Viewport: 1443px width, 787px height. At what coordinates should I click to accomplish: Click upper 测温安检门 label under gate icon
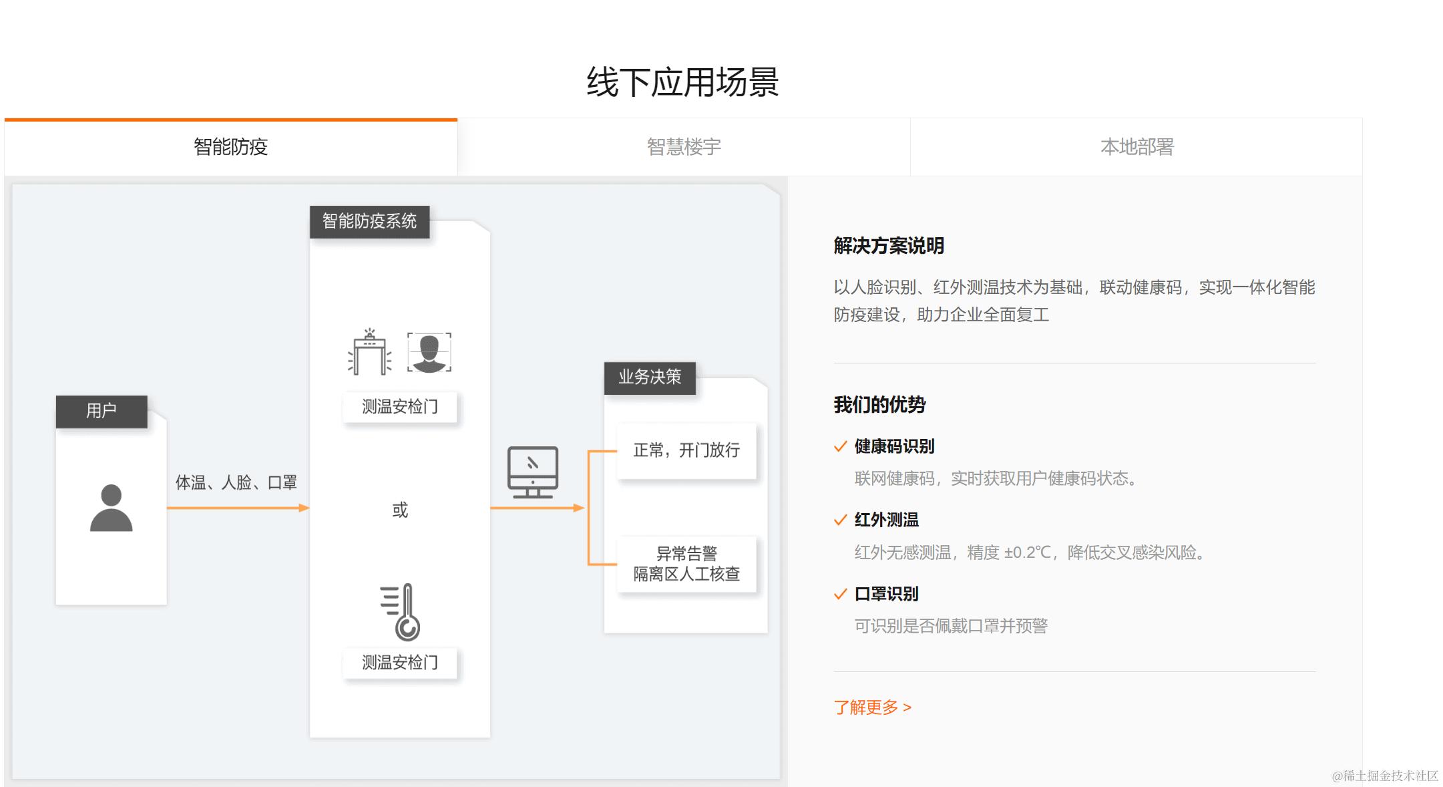(x=400, y=407)
